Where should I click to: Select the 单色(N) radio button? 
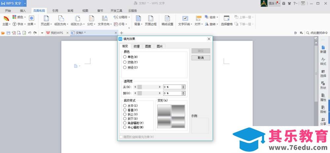[x=125, y=57]
